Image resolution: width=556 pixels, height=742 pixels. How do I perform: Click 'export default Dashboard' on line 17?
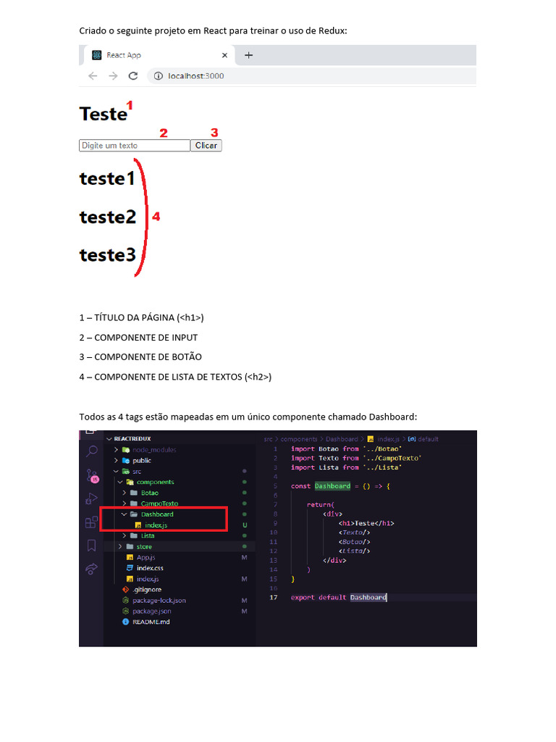tap(339, 597)
